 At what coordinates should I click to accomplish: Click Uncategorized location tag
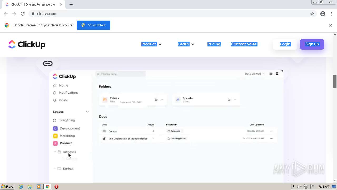click(177, 139)
